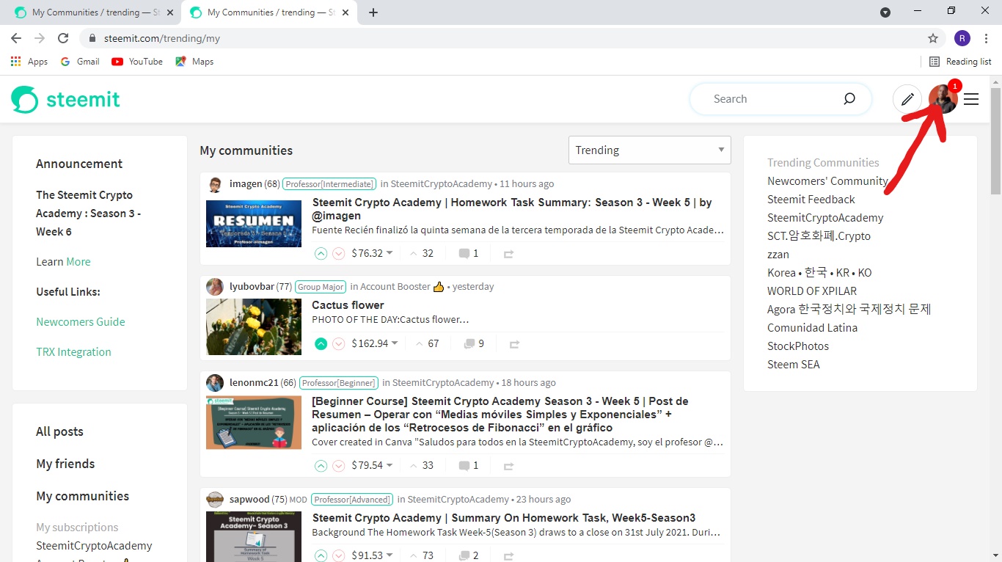This screenshot has width=1002, height=562.
Task: Expand payout details for $162.94
Action: click(375, 343)
